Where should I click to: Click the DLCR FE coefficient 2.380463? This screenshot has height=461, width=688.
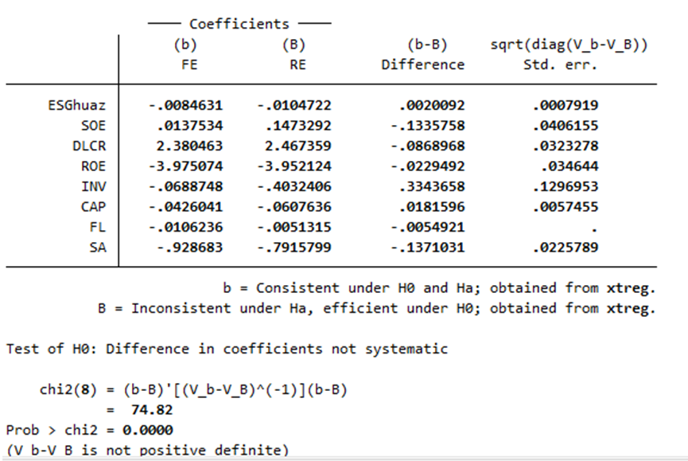[x=189, y=146]
